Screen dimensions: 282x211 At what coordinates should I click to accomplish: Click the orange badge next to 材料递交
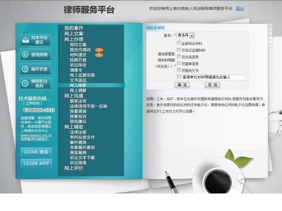99,55
